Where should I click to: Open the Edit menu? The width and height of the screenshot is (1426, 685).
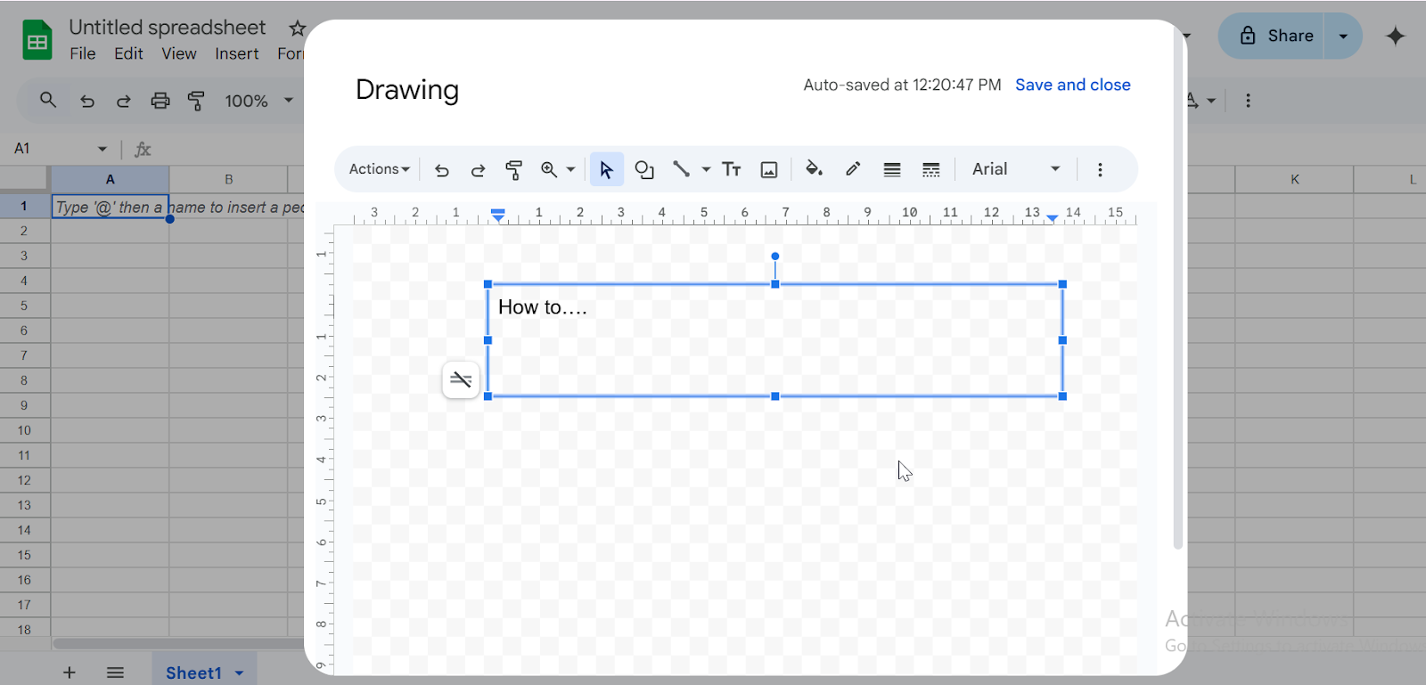[x=128, y=53]
